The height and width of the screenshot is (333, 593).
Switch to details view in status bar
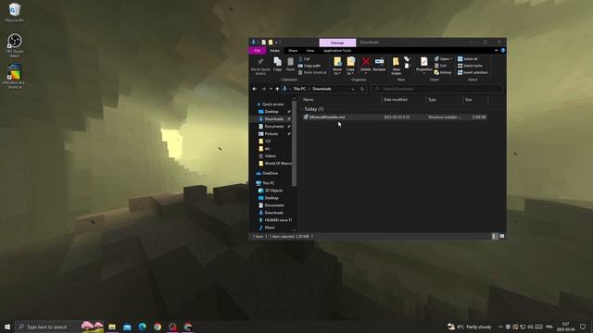pyautogui.click(x=494, y=237)
